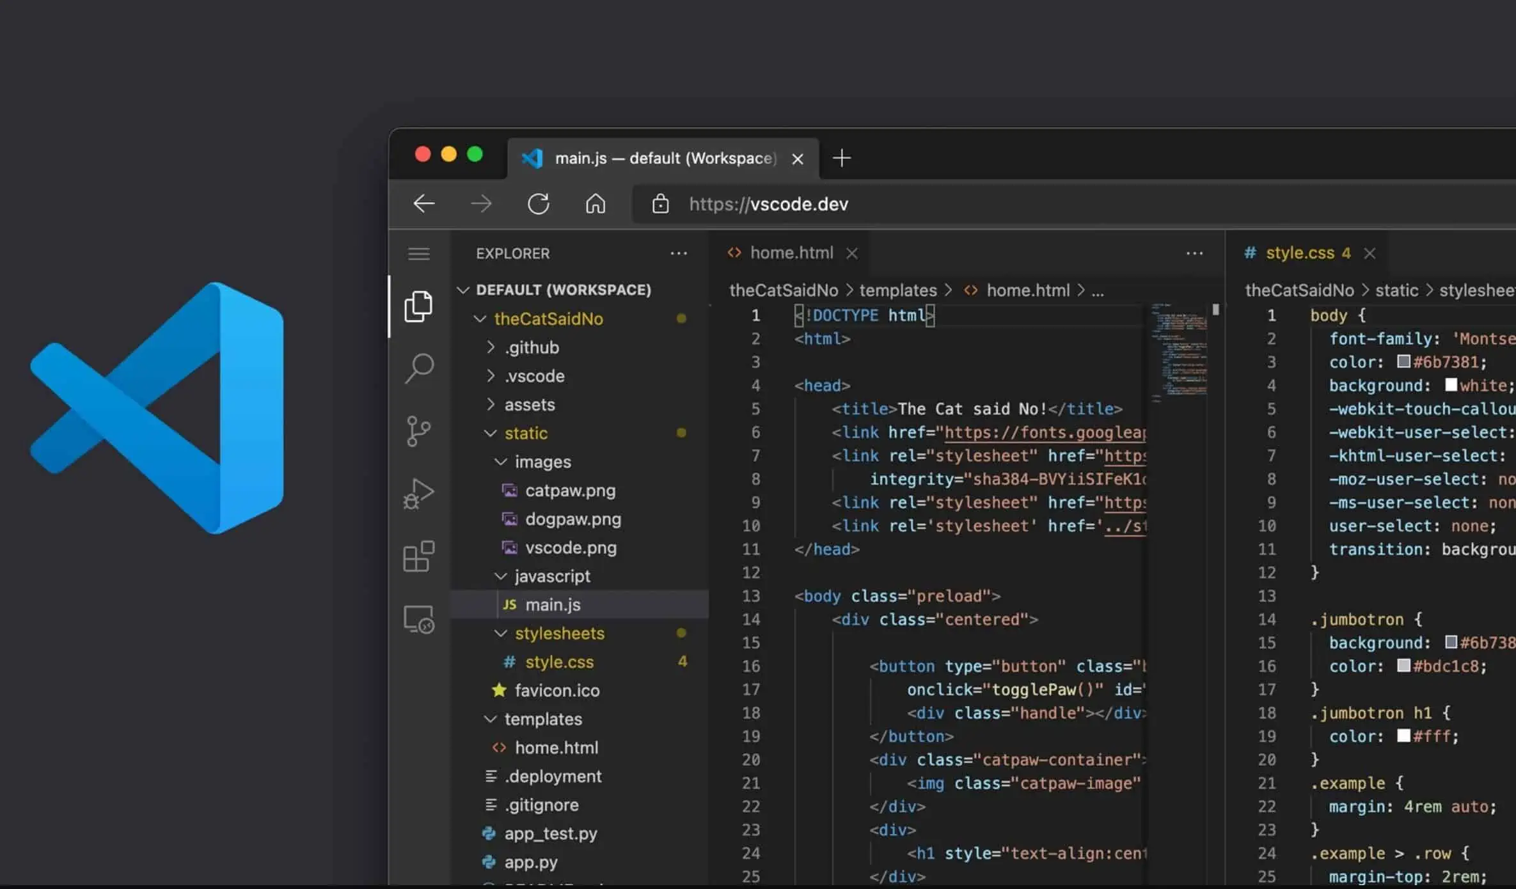Toggle the javascript folder open
Image resolution: width=1516 pixels, height=889 pixels.
point(500,576)
